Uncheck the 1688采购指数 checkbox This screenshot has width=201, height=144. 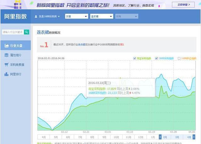tap(156, 58)
